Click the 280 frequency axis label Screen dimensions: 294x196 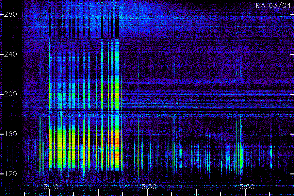[x=10, y=14]
